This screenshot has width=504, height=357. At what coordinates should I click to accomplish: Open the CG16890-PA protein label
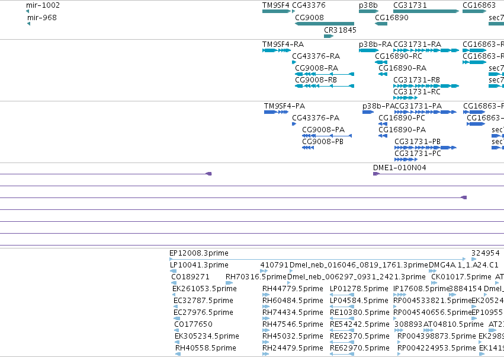point(402,130)
